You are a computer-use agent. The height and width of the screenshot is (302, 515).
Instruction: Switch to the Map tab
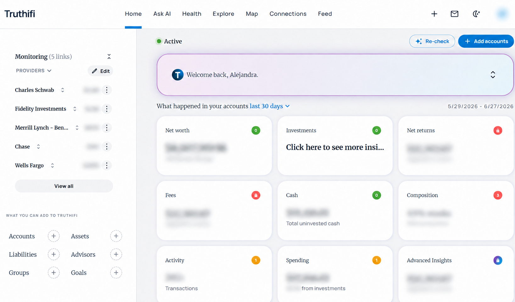[252, 14]
